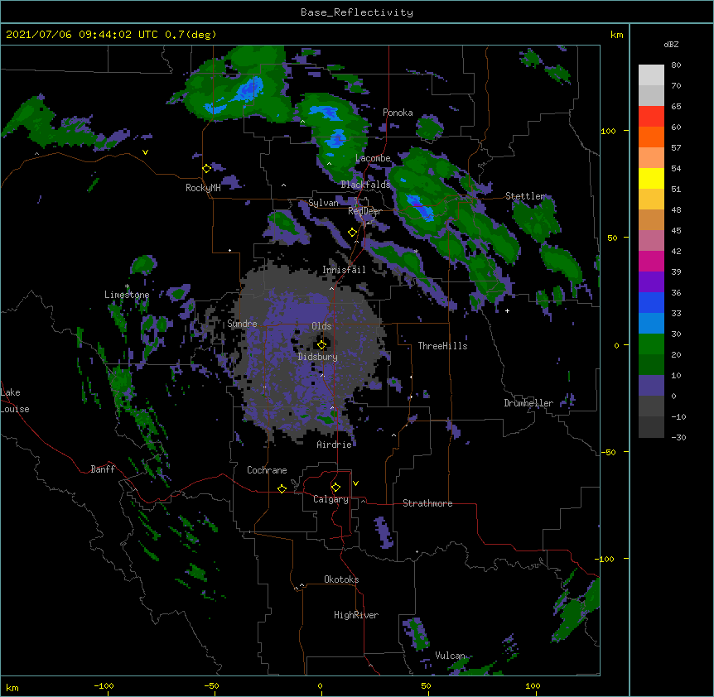Click the Sylvan label
714x697 pixels.
(323, 203)
